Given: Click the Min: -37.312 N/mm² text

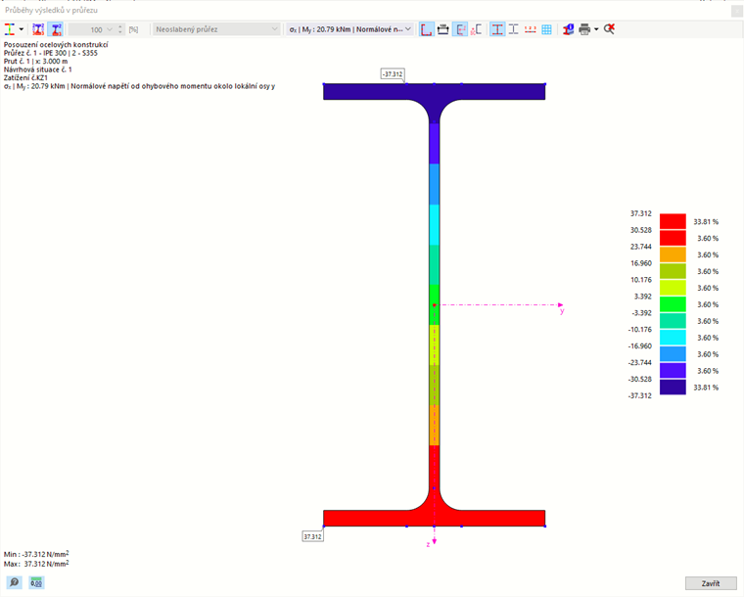Looking at the screenshot, I should point(36,554).
